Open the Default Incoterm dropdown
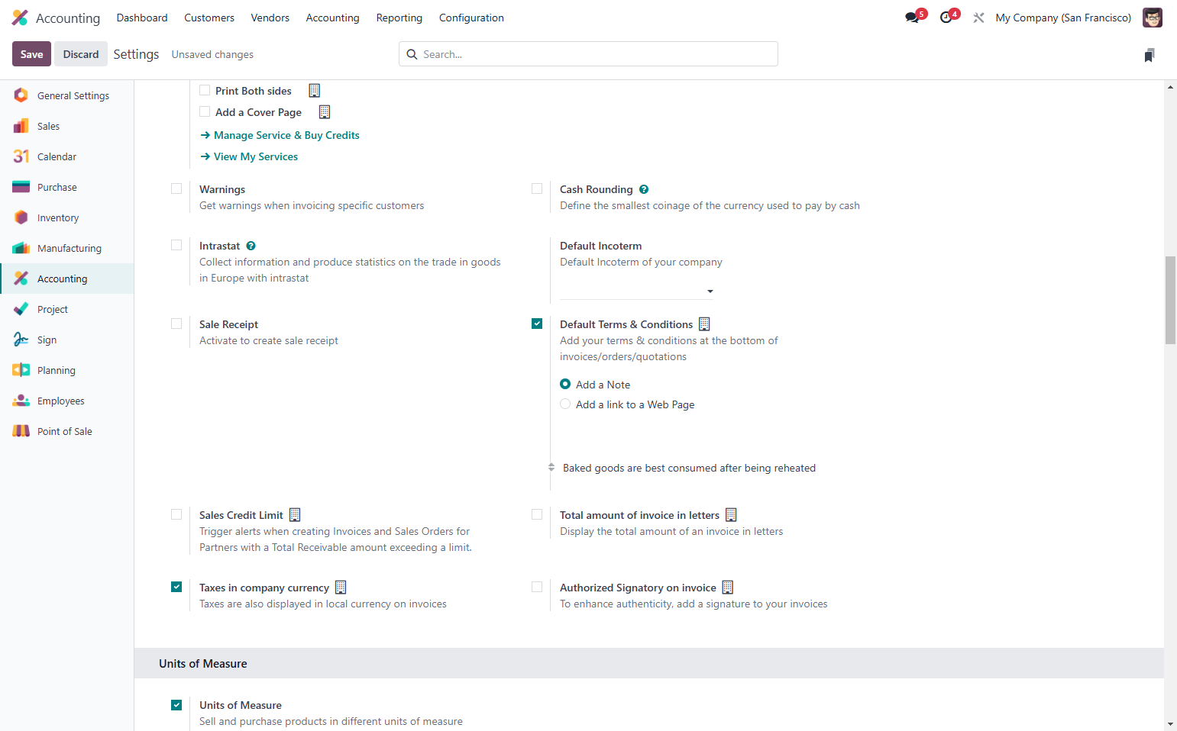The width and height of the screenshot is (1177, 731). [637, 291]
